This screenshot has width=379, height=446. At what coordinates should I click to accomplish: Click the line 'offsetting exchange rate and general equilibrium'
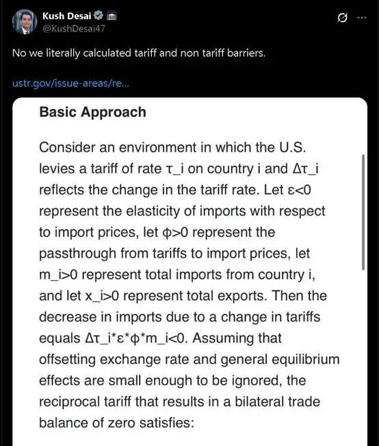(189, 360)
